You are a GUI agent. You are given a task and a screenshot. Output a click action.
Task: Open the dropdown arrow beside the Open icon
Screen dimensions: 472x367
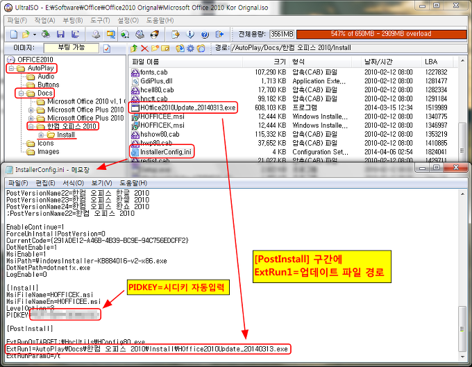[x=35, y=34]
